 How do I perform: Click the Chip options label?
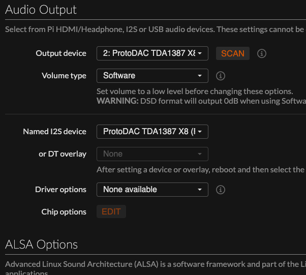tap(64, 212)
